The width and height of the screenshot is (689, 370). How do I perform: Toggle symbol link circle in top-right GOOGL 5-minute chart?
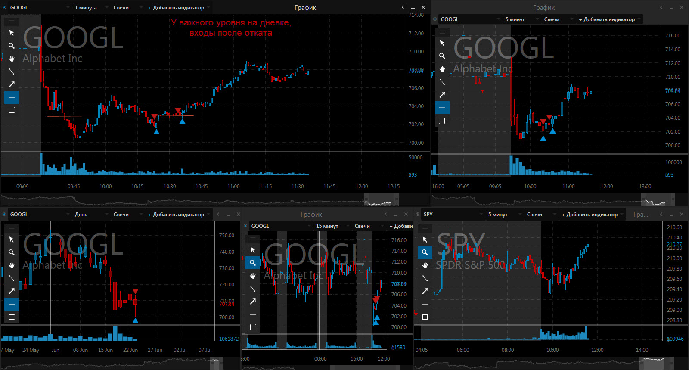click(x=435, y=19)
